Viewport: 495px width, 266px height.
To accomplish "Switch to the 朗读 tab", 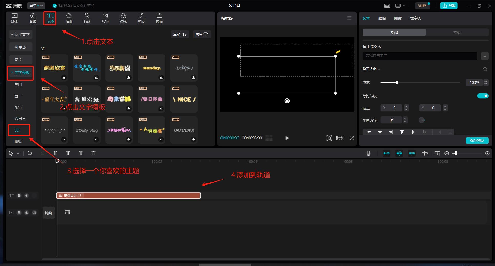I will (398, 18).
